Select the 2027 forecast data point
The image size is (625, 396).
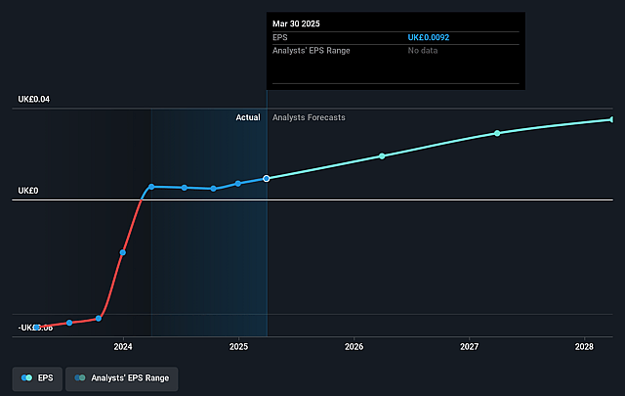click(x=497, y=133)
